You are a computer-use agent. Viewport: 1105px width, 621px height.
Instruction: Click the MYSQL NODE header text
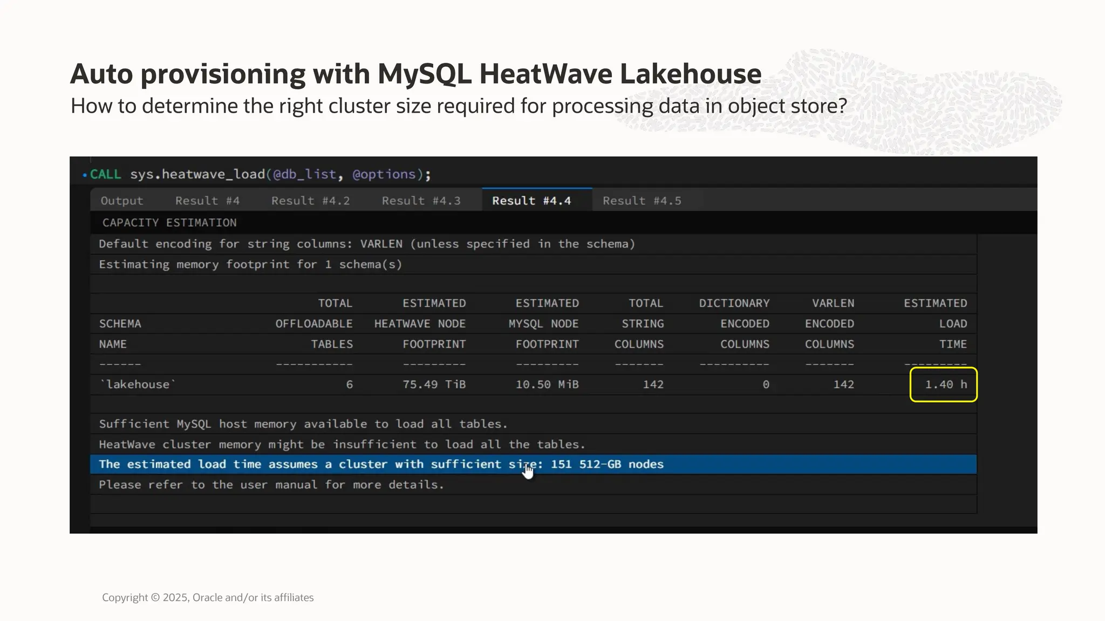coord(544,323)
